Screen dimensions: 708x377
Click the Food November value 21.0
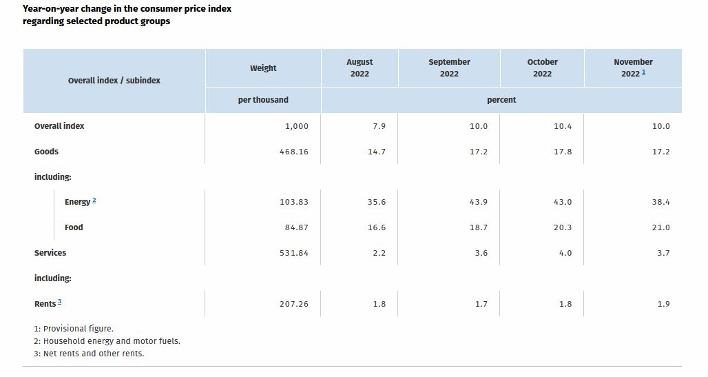660,227
